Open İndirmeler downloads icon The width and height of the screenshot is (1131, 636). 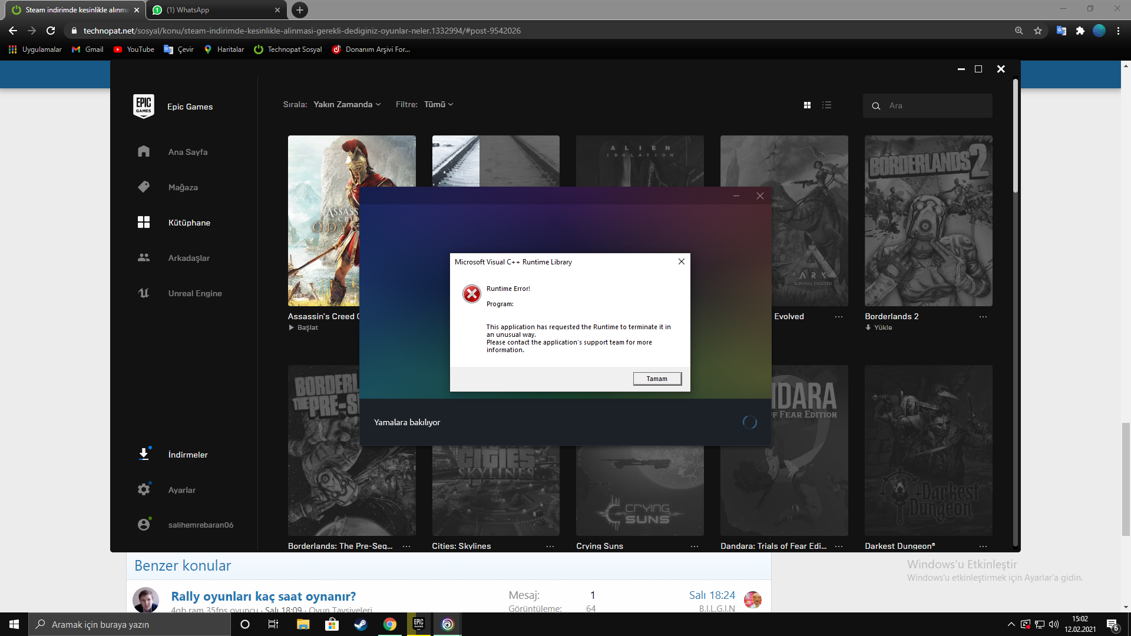point(144,454)
